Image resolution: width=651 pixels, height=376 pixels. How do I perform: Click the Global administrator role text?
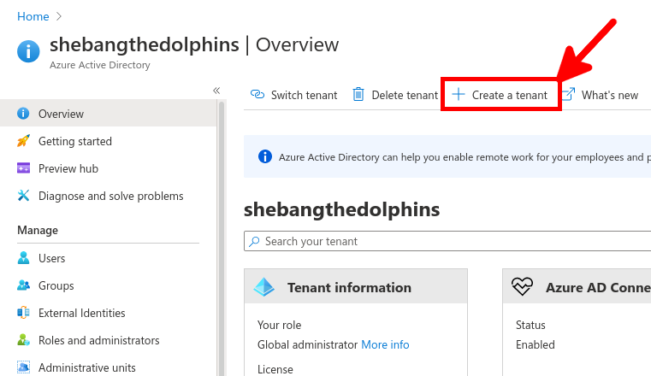(307, 344)
